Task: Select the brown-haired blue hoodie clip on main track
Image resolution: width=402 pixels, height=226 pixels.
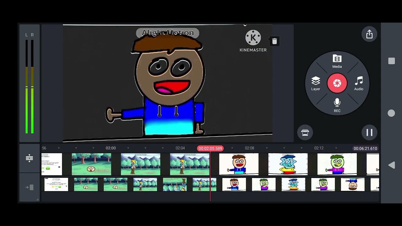Action: click(x=239, y=164)
